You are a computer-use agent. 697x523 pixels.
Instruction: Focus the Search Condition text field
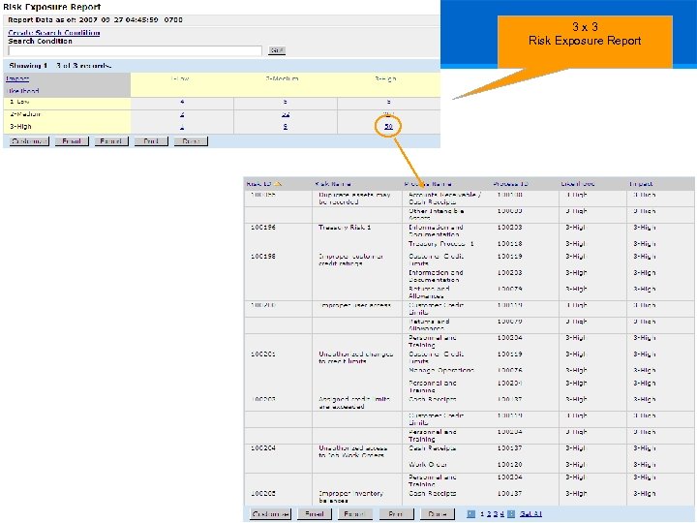click(x=136, y=50)
